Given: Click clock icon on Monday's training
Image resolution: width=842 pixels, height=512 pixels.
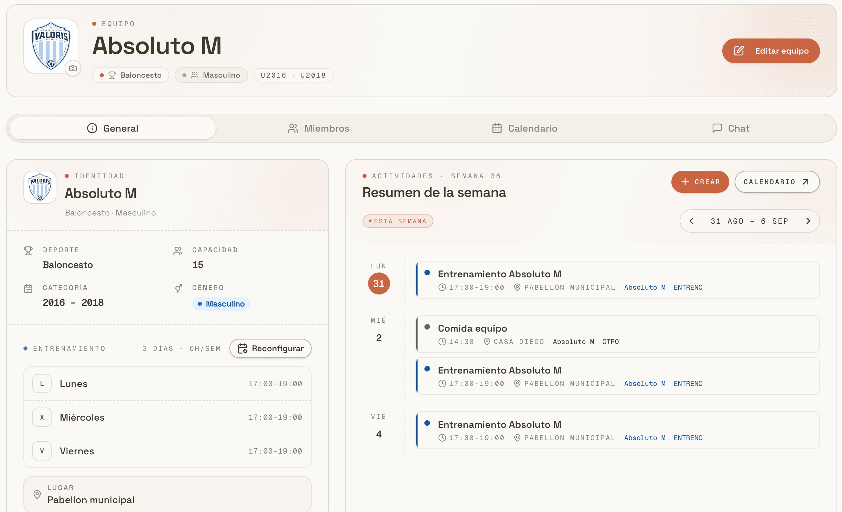Looking at the screenshot, I should 442,287.
